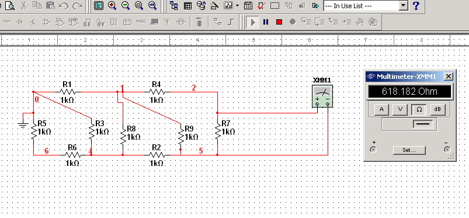The height and width of the screenshot is (218, 469).
Task: Pause the simulation
Action: tap(266, 22)
